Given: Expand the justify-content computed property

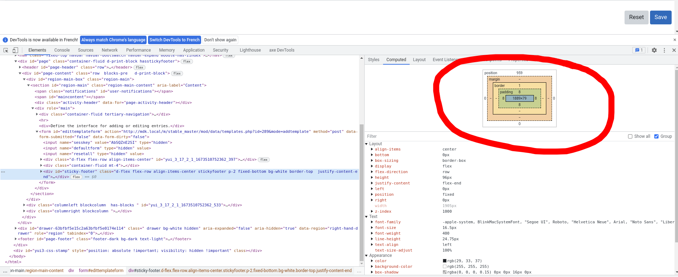Looking at the screenshot, I should click(x=372, y=183).
